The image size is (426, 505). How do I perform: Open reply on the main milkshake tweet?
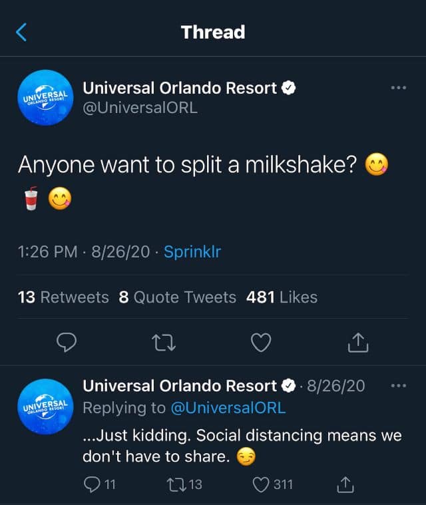pos(67,342)
